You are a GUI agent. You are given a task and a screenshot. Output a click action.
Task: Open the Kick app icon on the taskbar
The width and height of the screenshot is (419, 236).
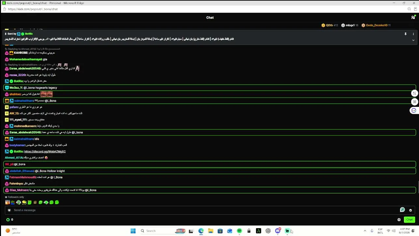287,231
